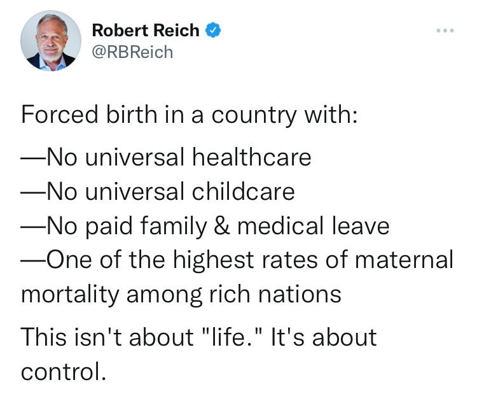
Task: Open the three-dot more options menu
Action: 445,30
